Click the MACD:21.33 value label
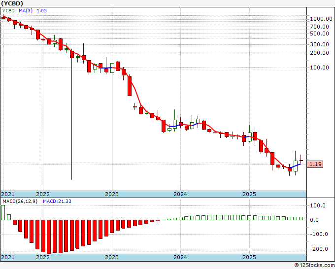 tap(57, 202)
